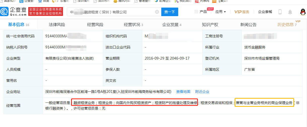
Task: Select the 参保人数 label cell
Action: [122, 69]
